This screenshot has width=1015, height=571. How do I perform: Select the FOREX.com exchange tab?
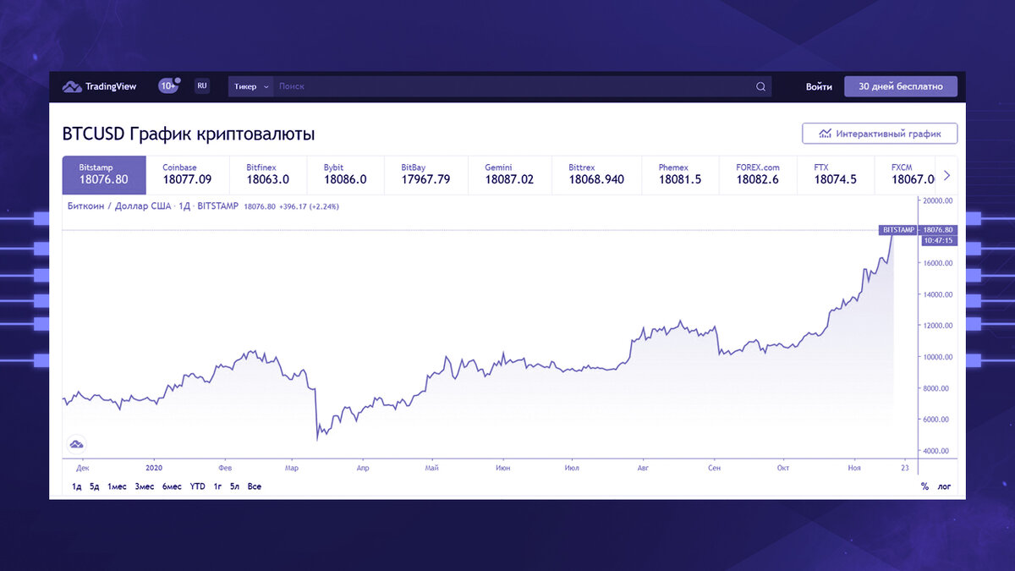758,174
